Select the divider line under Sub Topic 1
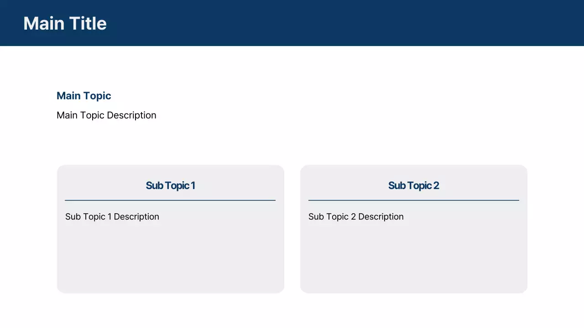 [x=170, y=200]
